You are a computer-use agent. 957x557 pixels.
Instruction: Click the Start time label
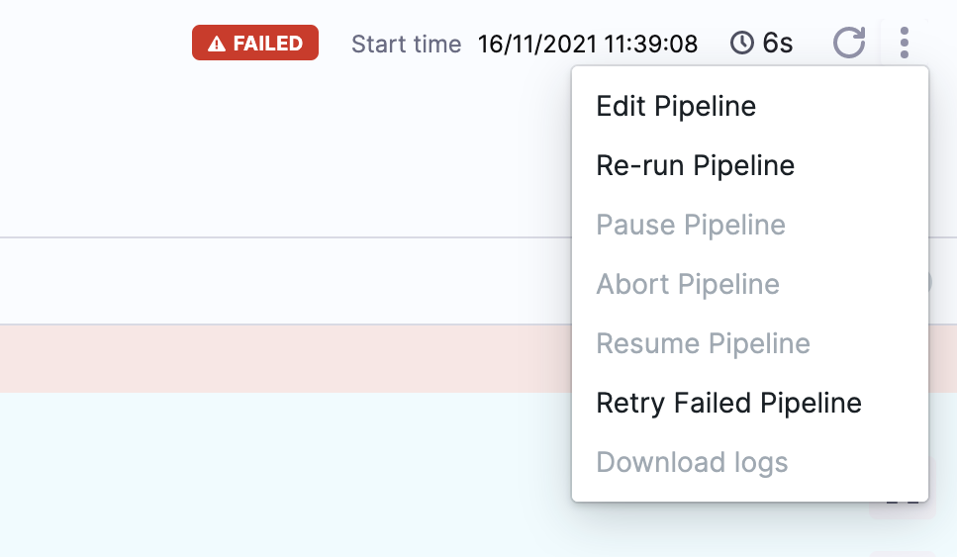pyautogui.click(x=406, y=45)
